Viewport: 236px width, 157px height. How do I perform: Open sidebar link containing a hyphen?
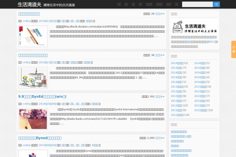tap(181, 137)
